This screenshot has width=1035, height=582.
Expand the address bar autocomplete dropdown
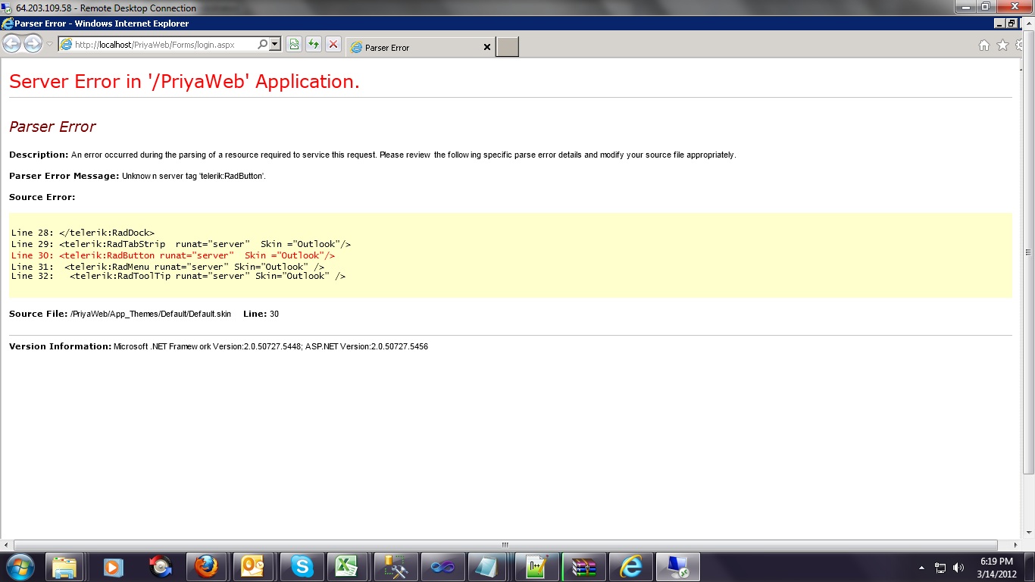[275, 45]
